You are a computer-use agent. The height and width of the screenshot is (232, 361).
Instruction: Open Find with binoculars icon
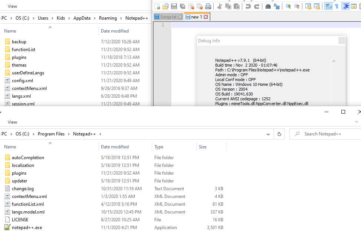268,6
